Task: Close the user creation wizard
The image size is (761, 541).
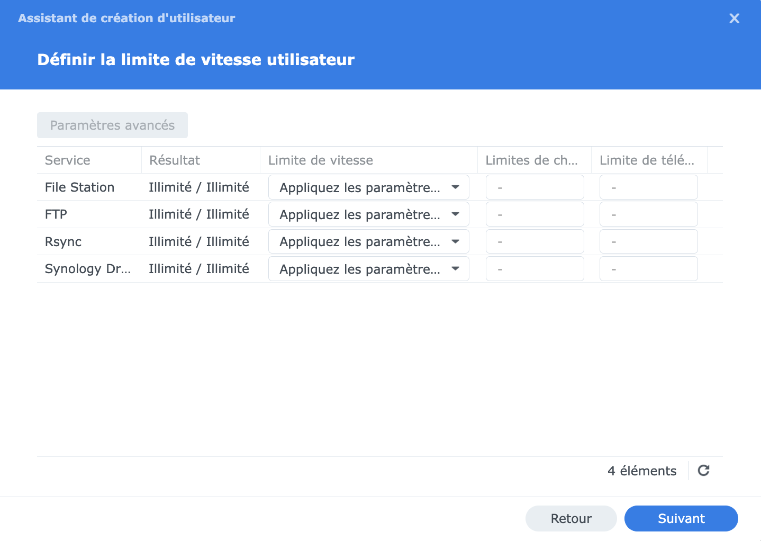Action: 734,18
